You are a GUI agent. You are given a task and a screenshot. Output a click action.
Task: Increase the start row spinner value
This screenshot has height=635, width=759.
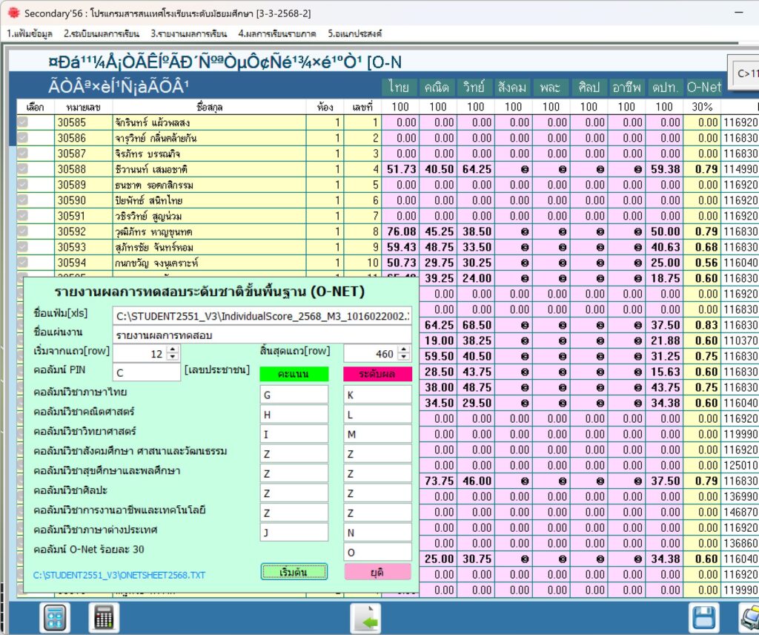click(x=173, y=351)
